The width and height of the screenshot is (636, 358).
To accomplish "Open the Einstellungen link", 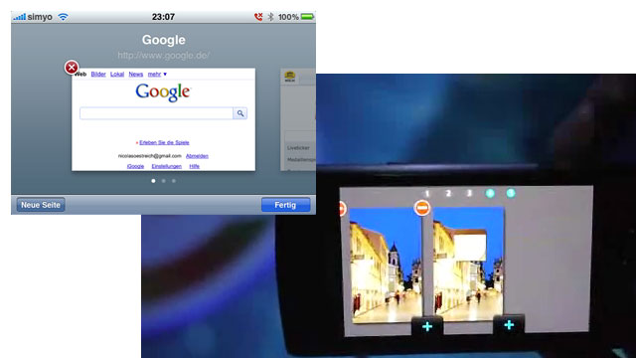I will tap(166, 166).
